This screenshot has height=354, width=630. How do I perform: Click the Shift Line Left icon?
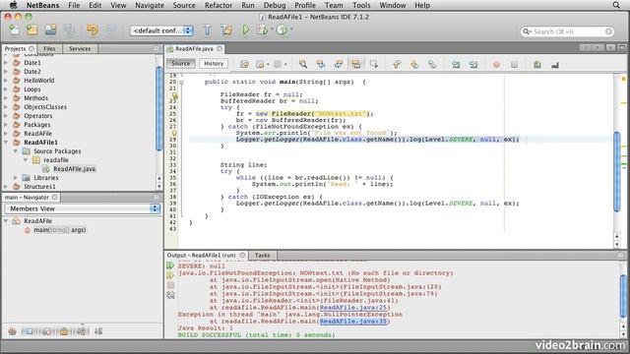tap(456, 64)
